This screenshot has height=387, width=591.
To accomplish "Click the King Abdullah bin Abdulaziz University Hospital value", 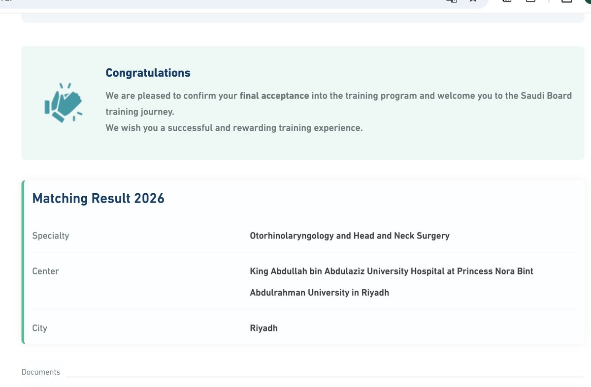I will click(x=392, y=282).
